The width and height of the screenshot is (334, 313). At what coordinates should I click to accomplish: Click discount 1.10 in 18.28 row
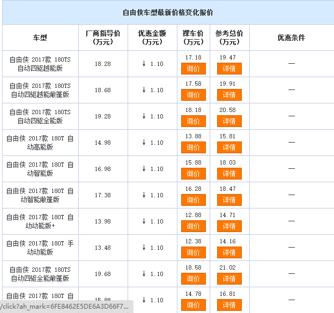point(153,64)
